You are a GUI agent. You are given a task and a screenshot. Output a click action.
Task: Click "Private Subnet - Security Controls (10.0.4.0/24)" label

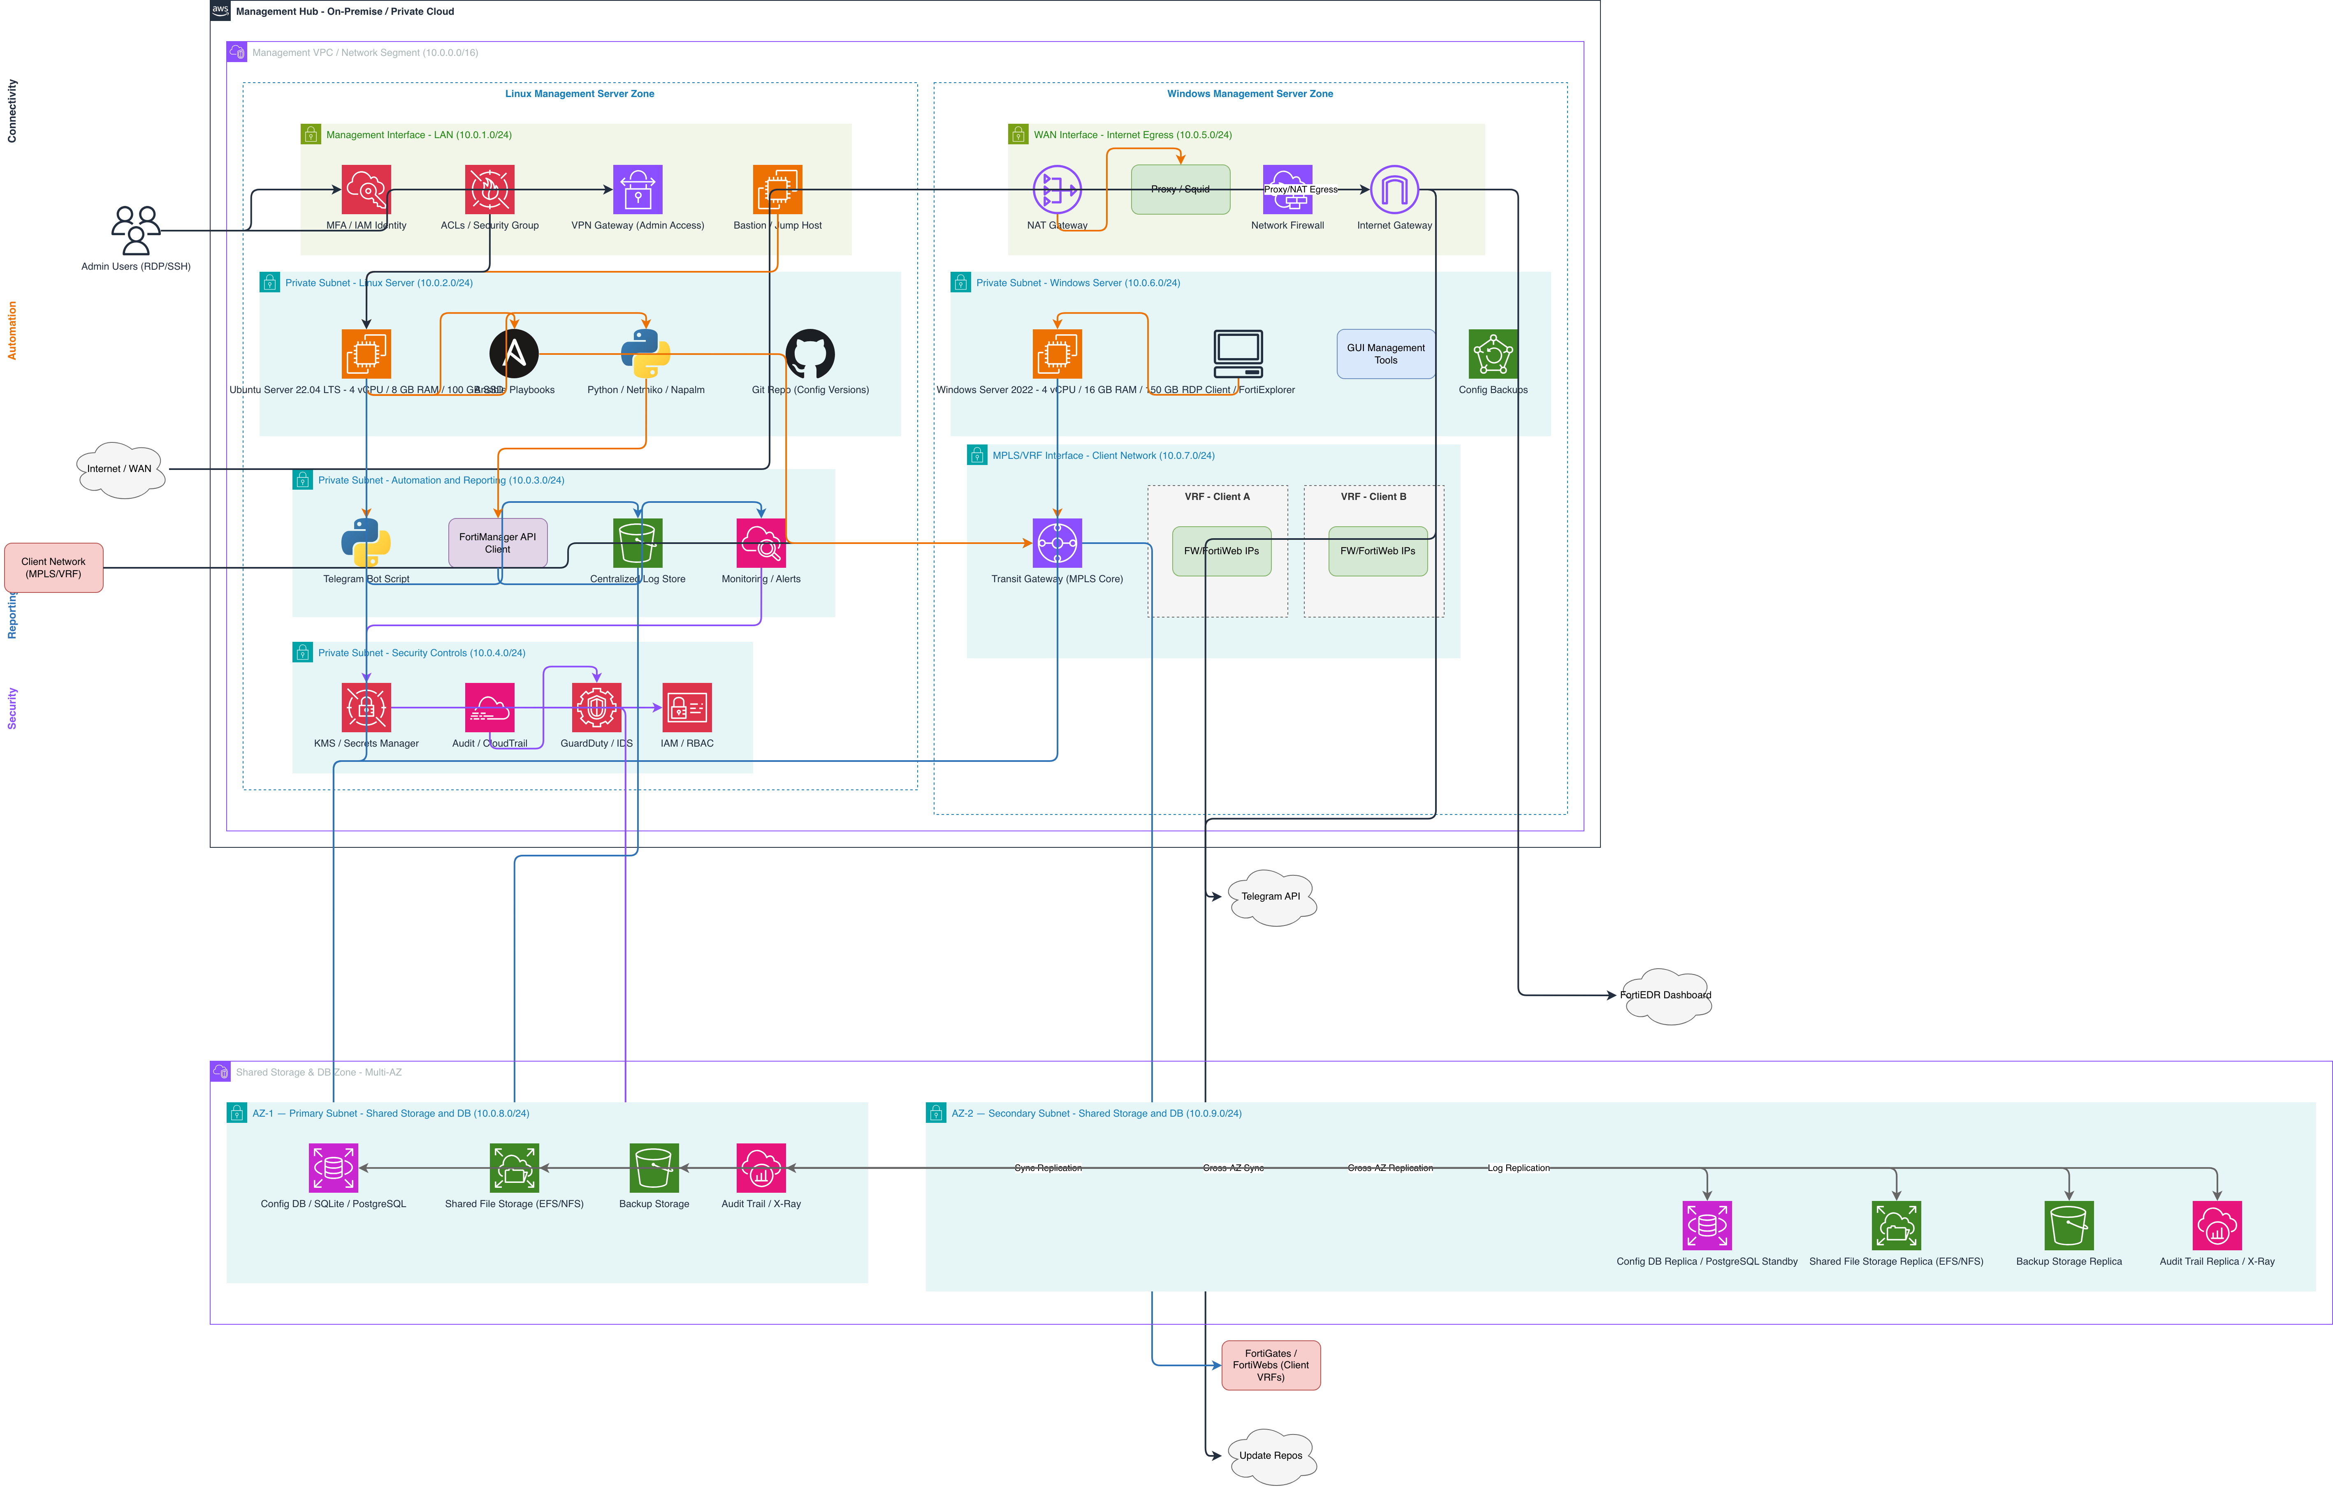click(422, 653)
